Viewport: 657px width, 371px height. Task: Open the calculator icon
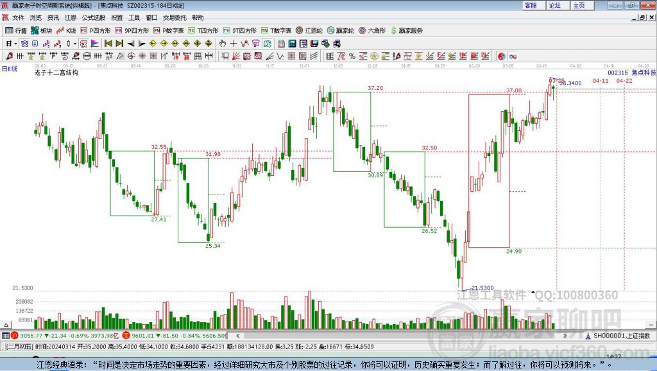point(293,43)
